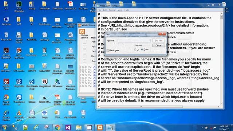
Task: Click the XAMPP logo in the XAMPP Control Panel
Action: [x=82, y=32]
